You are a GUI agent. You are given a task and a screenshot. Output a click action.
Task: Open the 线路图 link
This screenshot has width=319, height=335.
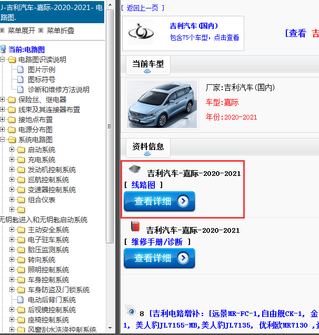click(x=143, y=185)
